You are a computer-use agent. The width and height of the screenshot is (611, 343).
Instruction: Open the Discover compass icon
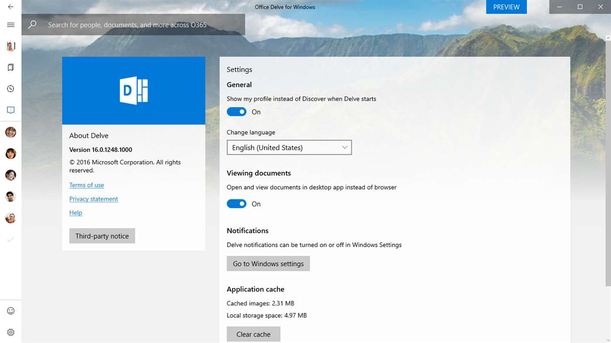coord(10,88)
